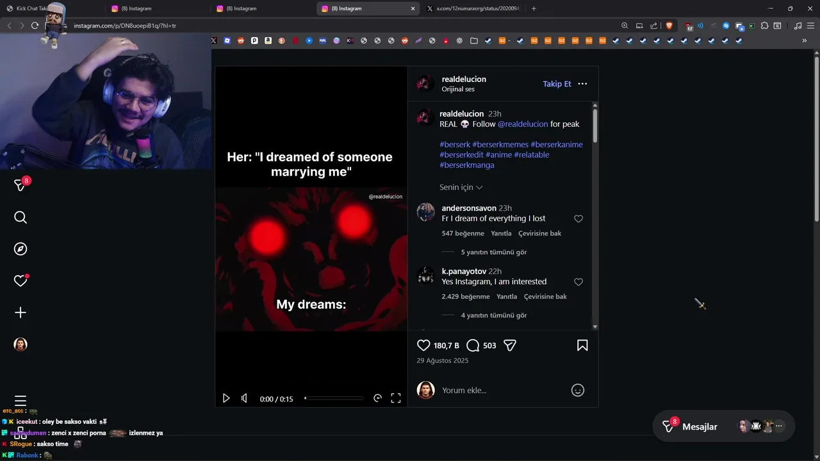Open the Explore compass icon
Image resolution: width=820 pixels, height=461 pixels.
(x=20, y=249)
